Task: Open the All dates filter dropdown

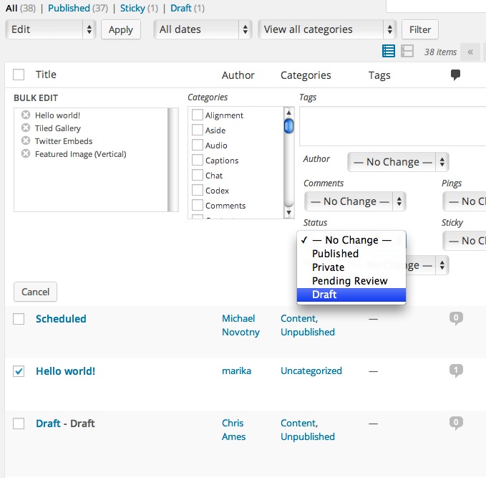Action: pyautogui.click(x=203, y=29)
